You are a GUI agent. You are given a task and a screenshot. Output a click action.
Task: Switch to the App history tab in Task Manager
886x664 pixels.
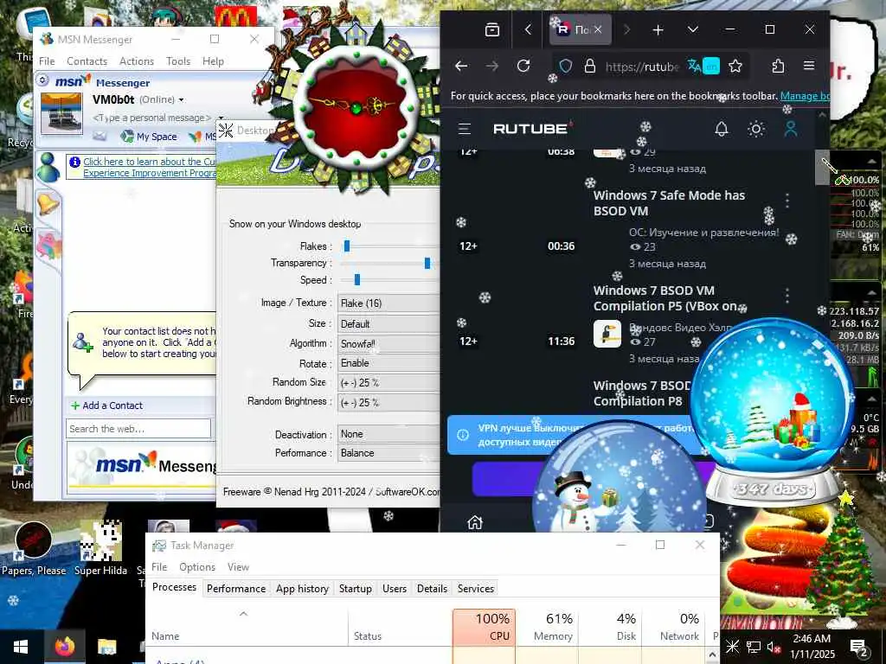tap(302, 588)
